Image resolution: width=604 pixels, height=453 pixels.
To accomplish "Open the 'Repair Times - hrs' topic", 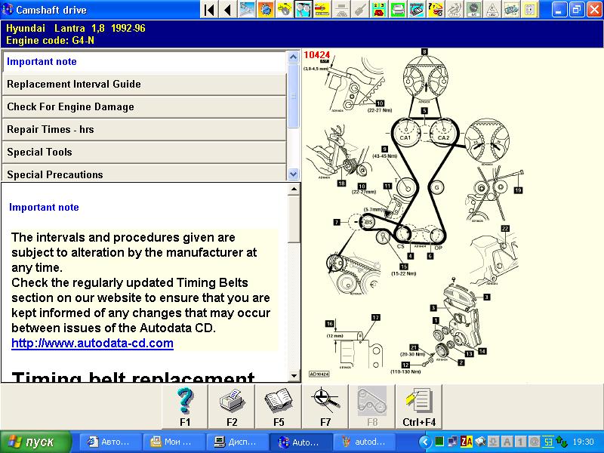I will point(144,129).
